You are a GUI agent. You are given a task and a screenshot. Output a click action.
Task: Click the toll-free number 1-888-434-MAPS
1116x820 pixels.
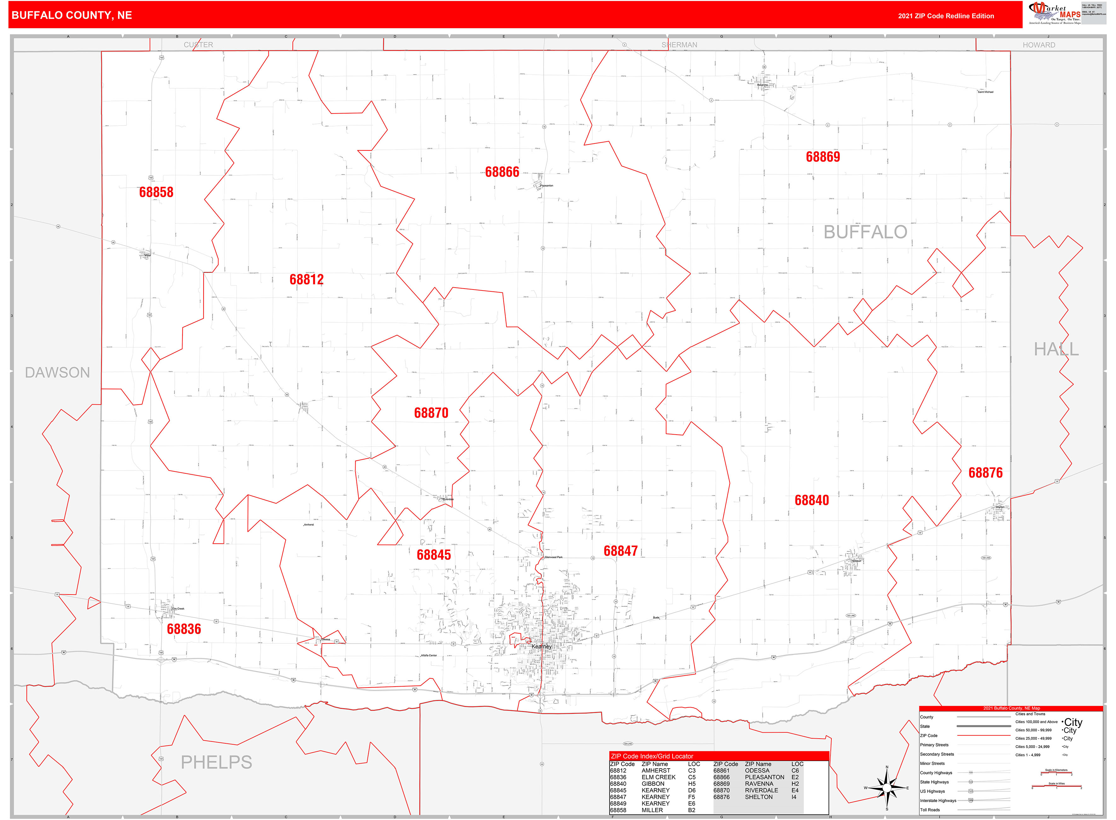tap(1092, 8)
